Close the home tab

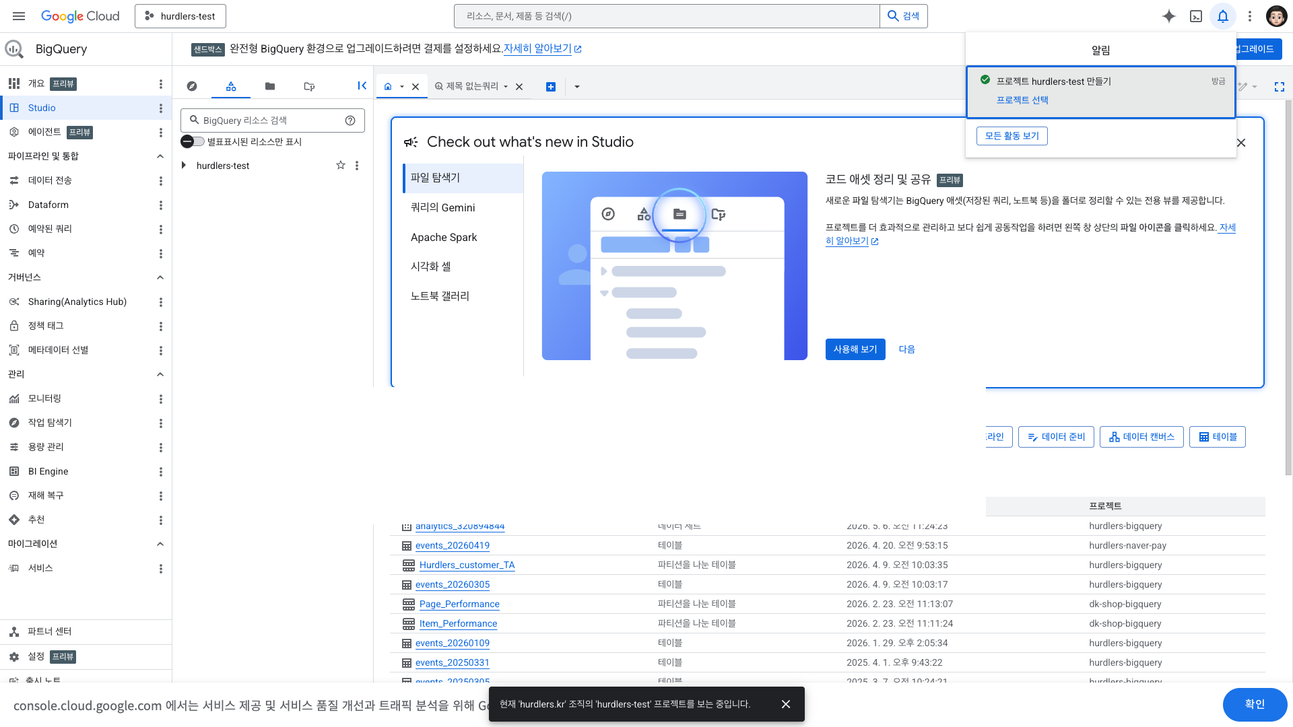coord(416,87)
